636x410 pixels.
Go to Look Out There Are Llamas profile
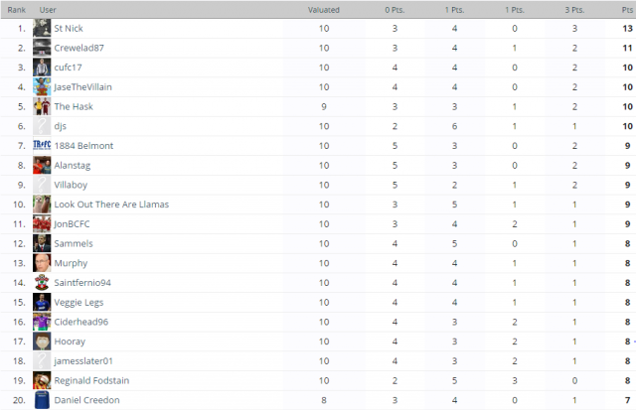click(111, 205)
